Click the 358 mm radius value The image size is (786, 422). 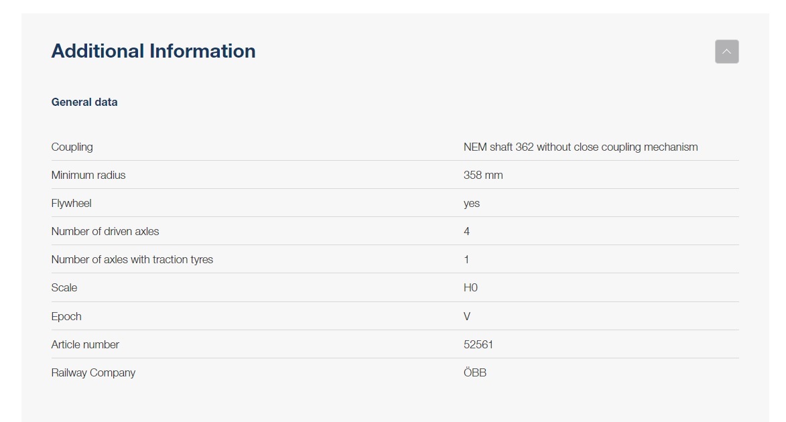pos(483,175)
